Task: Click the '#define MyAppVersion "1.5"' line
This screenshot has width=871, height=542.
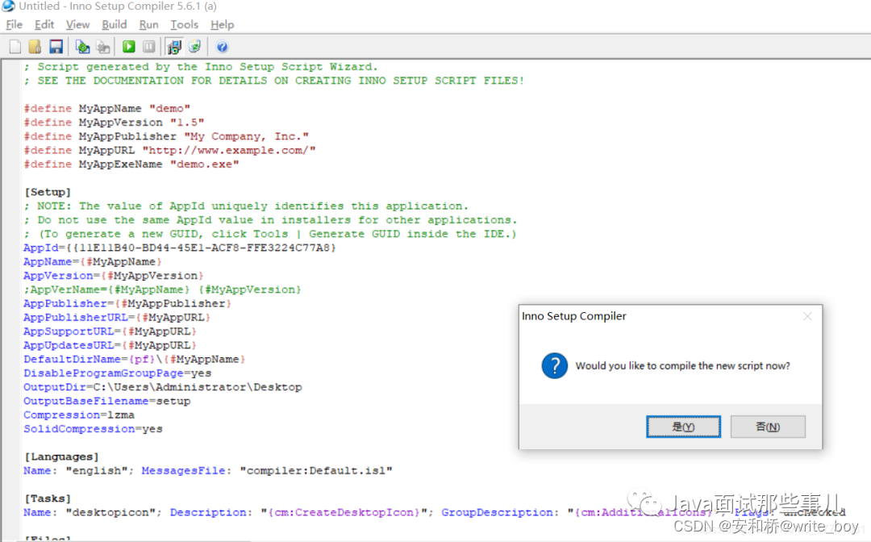Action: [114, 122]
